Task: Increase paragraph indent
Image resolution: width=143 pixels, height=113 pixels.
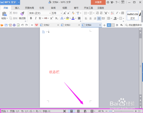Action: (x=101, y=13)
